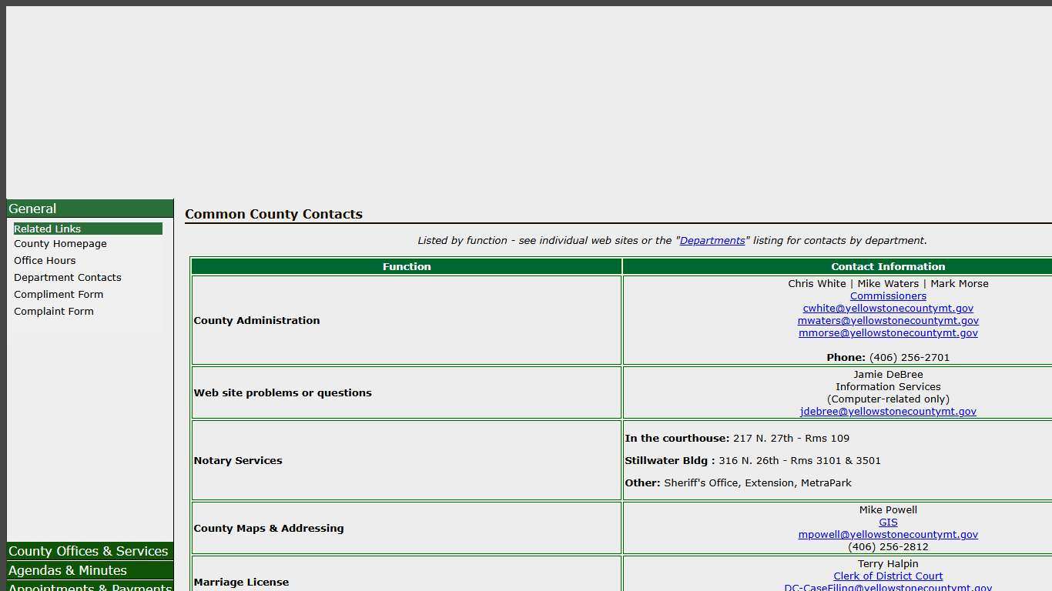
Task: Email cwhite@yellowstonecountymt.gov
Action: point(888,309)
